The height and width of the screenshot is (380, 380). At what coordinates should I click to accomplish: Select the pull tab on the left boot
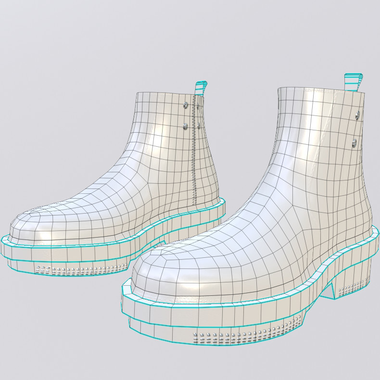(201, 88)
